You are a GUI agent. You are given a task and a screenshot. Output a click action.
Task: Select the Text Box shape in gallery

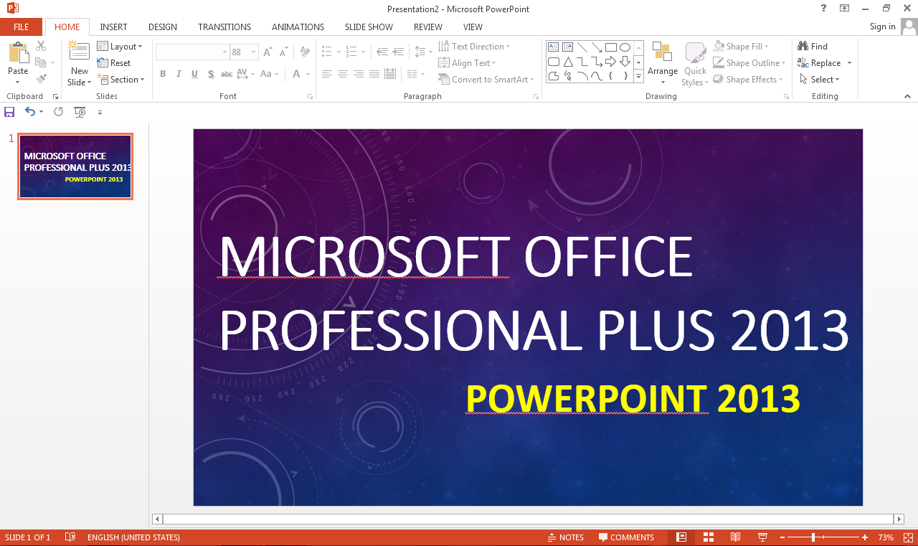553,47
